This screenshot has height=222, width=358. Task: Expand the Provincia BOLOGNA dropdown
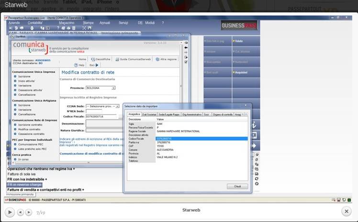click(113, 88)
